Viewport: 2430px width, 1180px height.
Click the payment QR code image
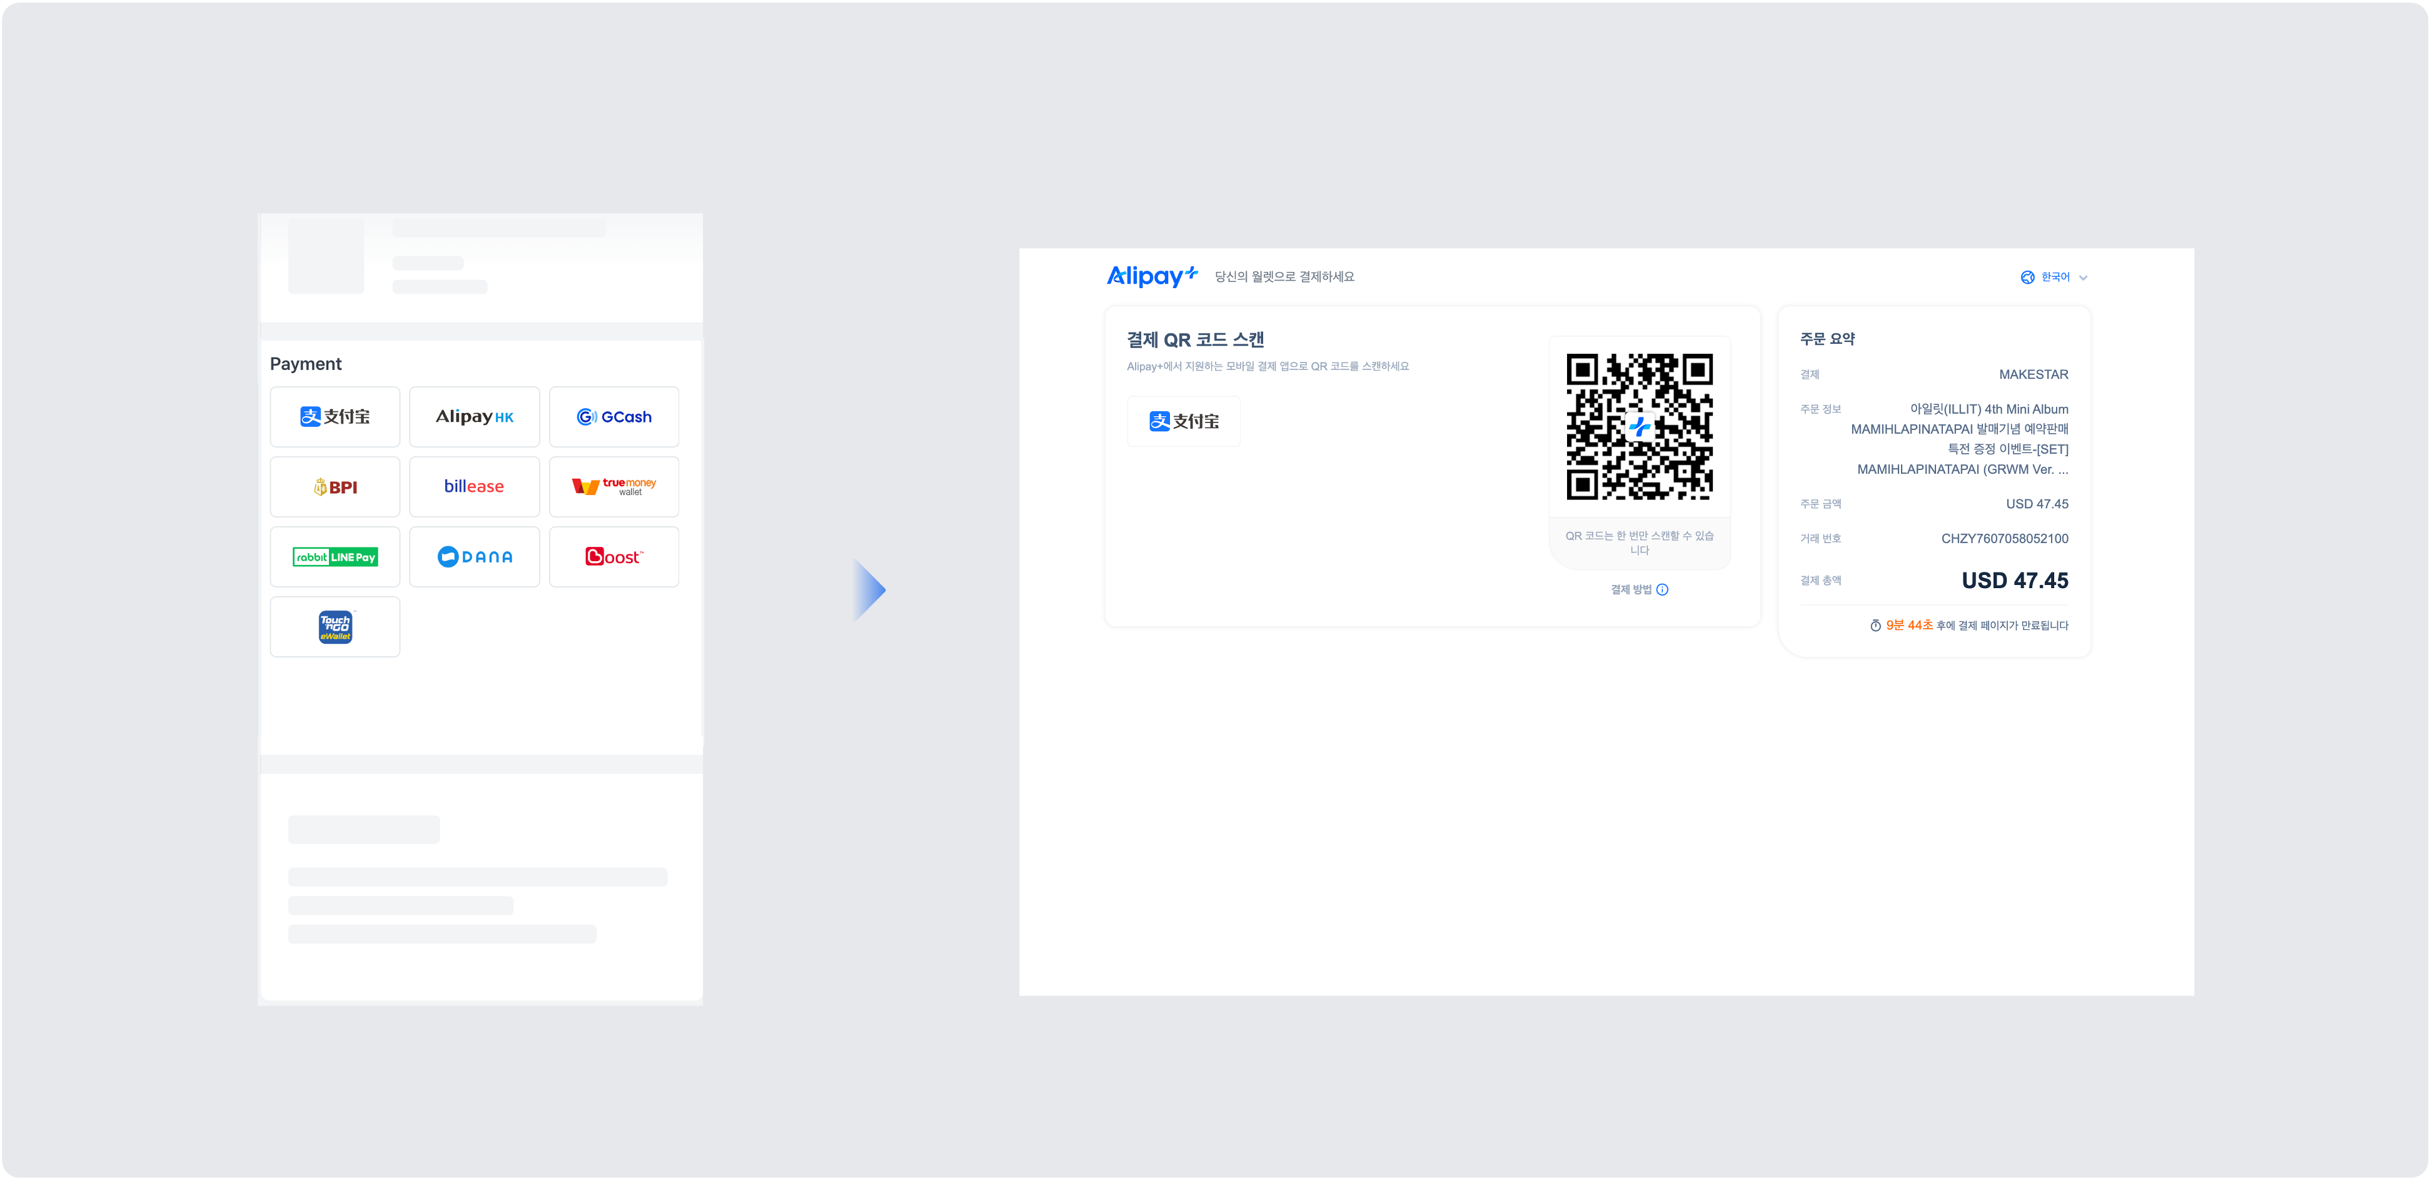1640,427
